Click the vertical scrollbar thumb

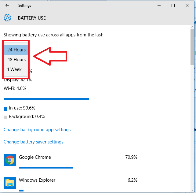pos(192,47)
